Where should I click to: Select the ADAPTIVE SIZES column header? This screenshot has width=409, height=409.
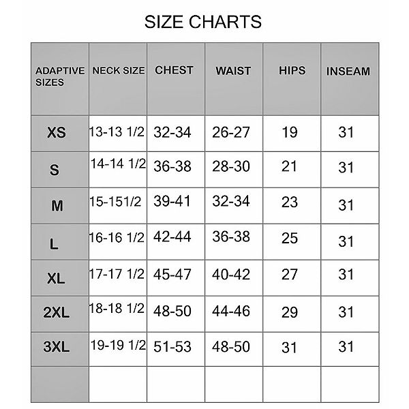tap(59, 76)
